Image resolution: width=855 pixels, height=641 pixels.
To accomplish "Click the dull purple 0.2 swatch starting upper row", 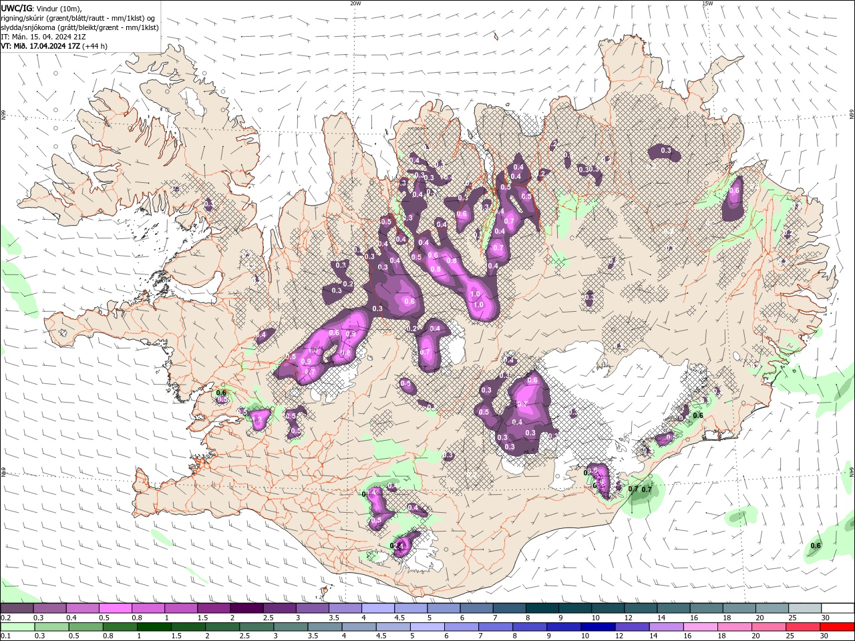I will click(x=17, y=608).
